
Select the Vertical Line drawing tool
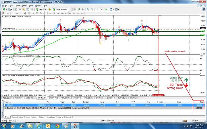(x=13, y=13)
